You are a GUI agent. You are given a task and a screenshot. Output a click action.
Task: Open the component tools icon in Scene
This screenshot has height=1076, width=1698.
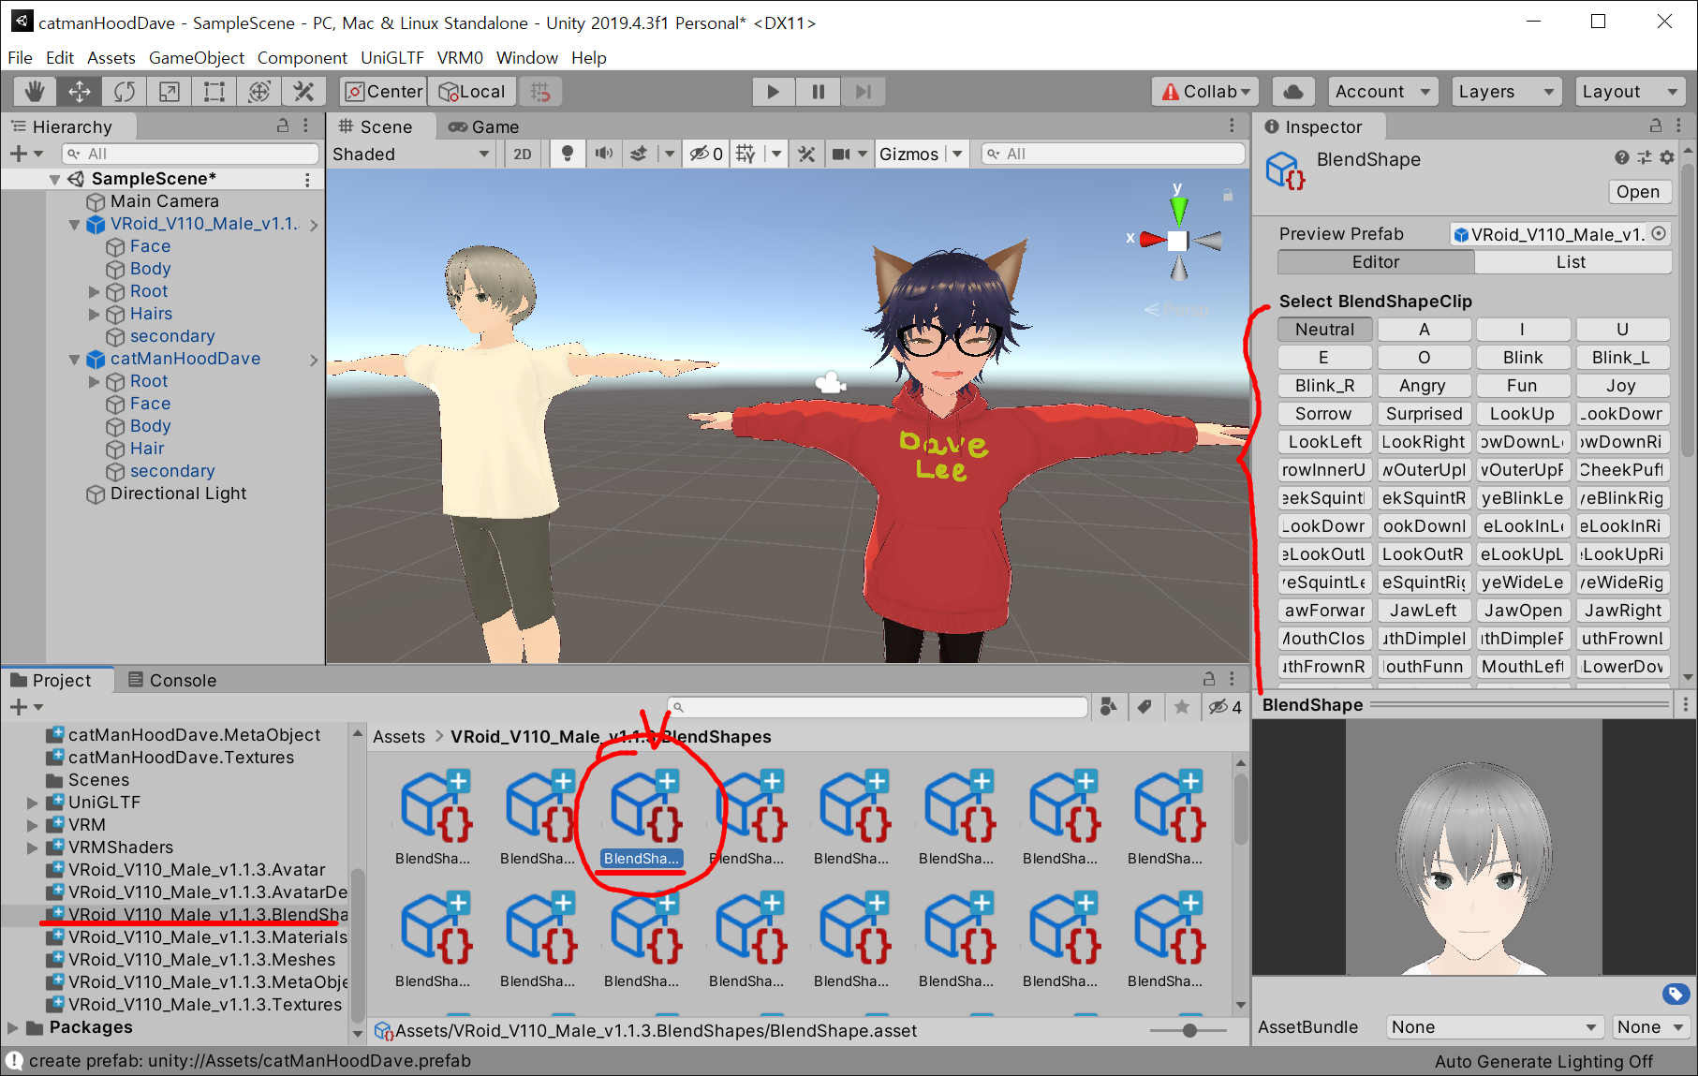(x=806, y=155)
